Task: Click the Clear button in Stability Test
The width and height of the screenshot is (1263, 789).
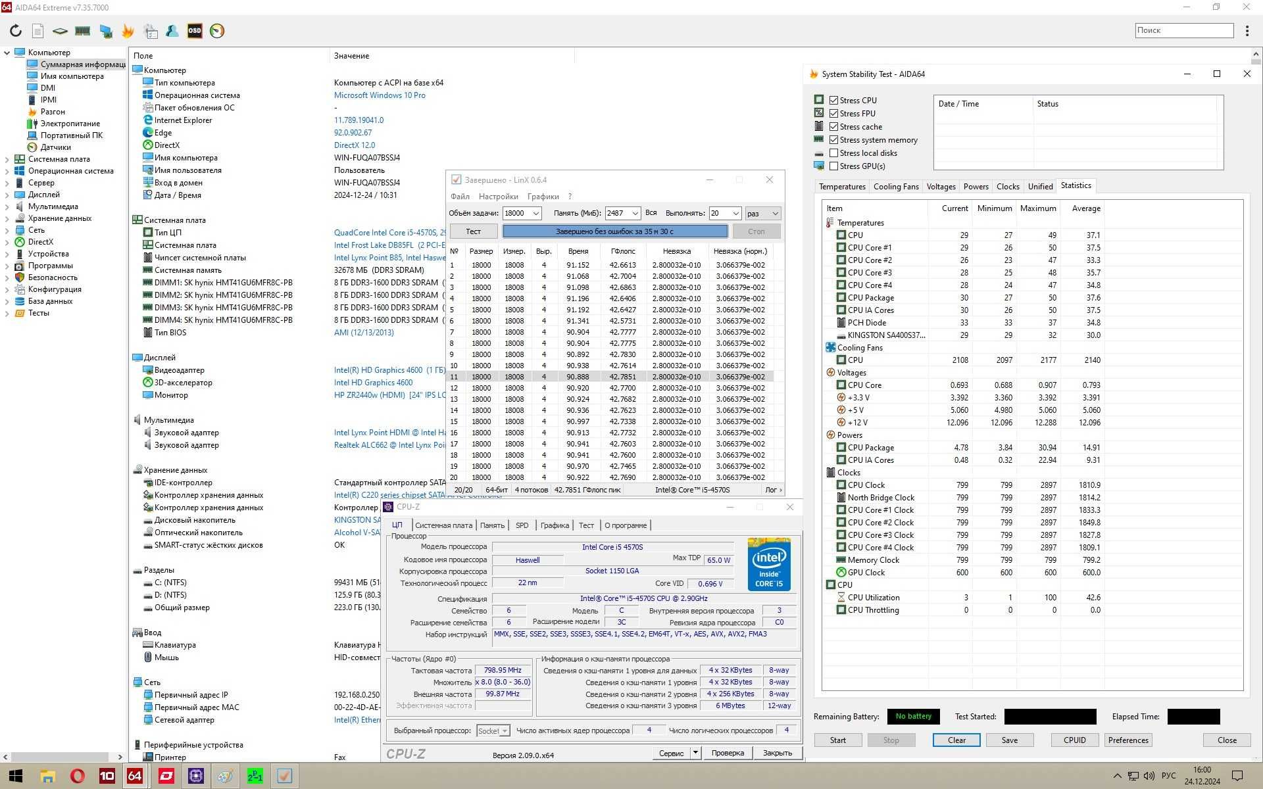Action: (x=956, y=740)
